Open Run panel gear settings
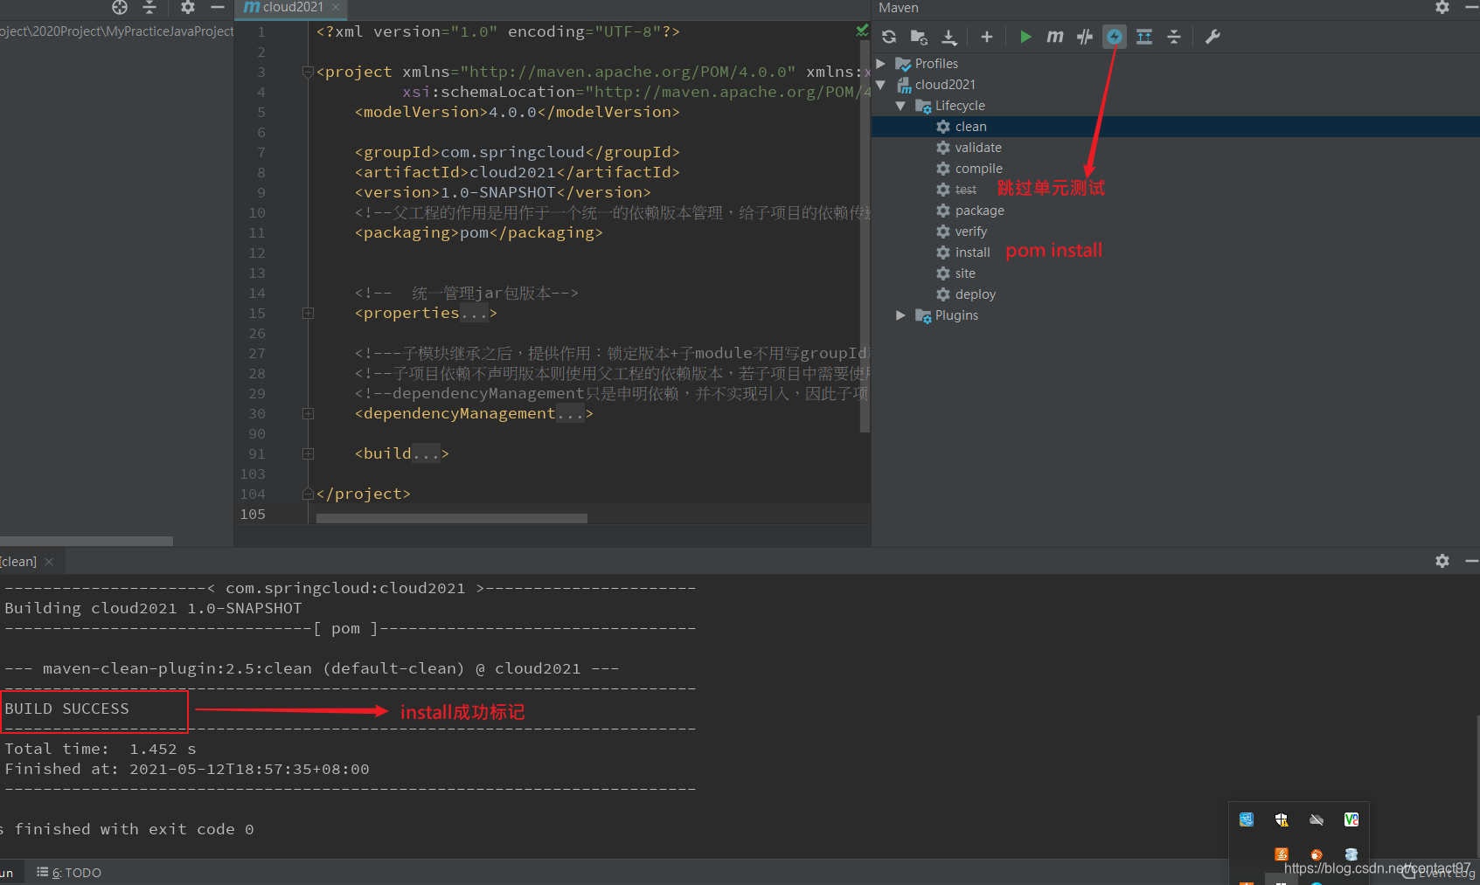 [x=1442, y=561]
